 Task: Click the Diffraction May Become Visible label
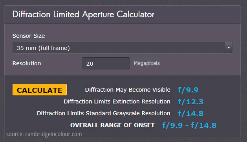128,90
